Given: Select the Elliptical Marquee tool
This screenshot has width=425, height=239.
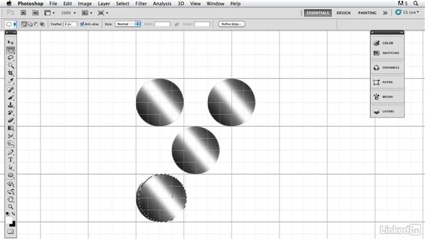Looking at the screenshot, I should pyautogui.click(x=11, y=50).
